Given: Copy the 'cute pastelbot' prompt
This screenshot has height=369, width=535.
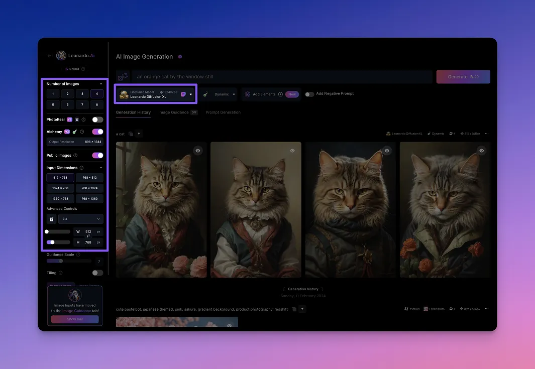Looking at the screenshot, I should tap(294, 309).
